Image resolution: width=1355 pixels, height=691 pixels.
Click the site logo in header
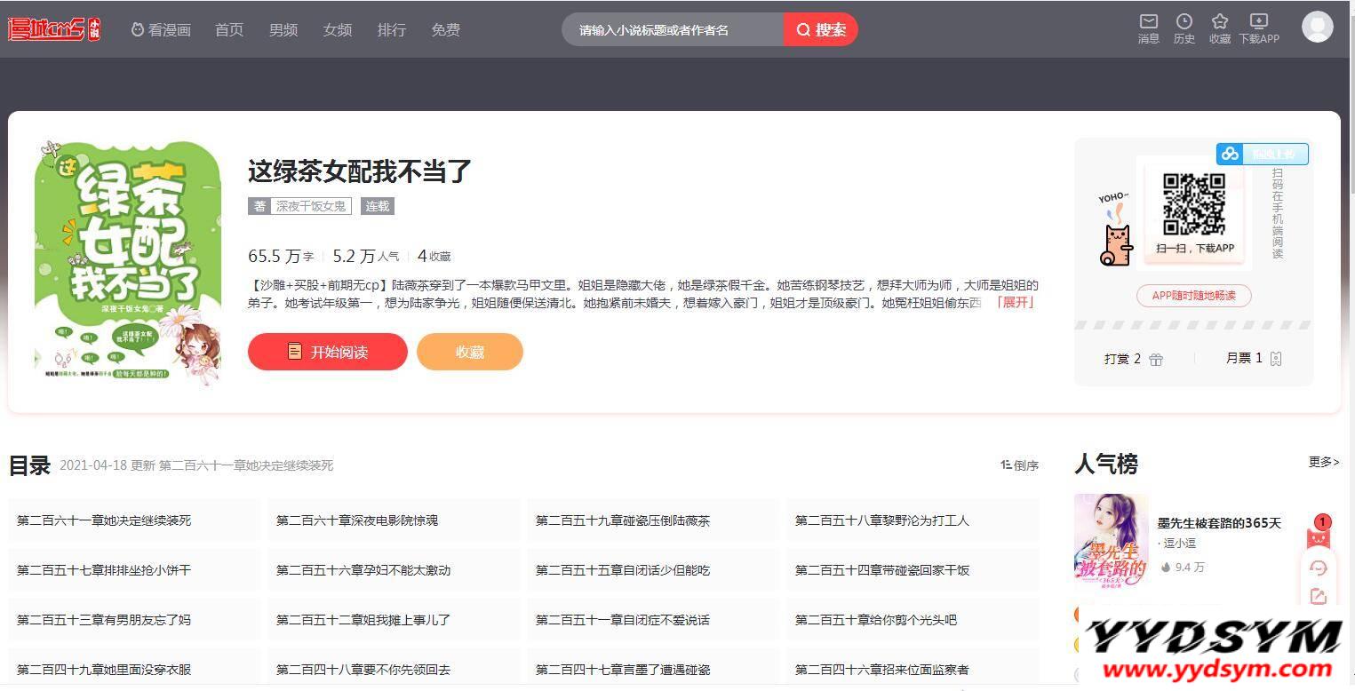[54, 29]
